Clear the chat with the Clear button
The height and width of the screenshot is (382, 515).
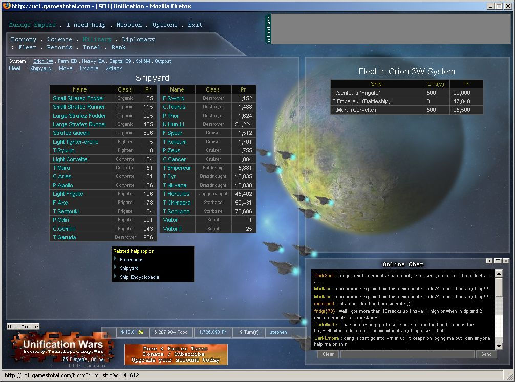(328, 354)
